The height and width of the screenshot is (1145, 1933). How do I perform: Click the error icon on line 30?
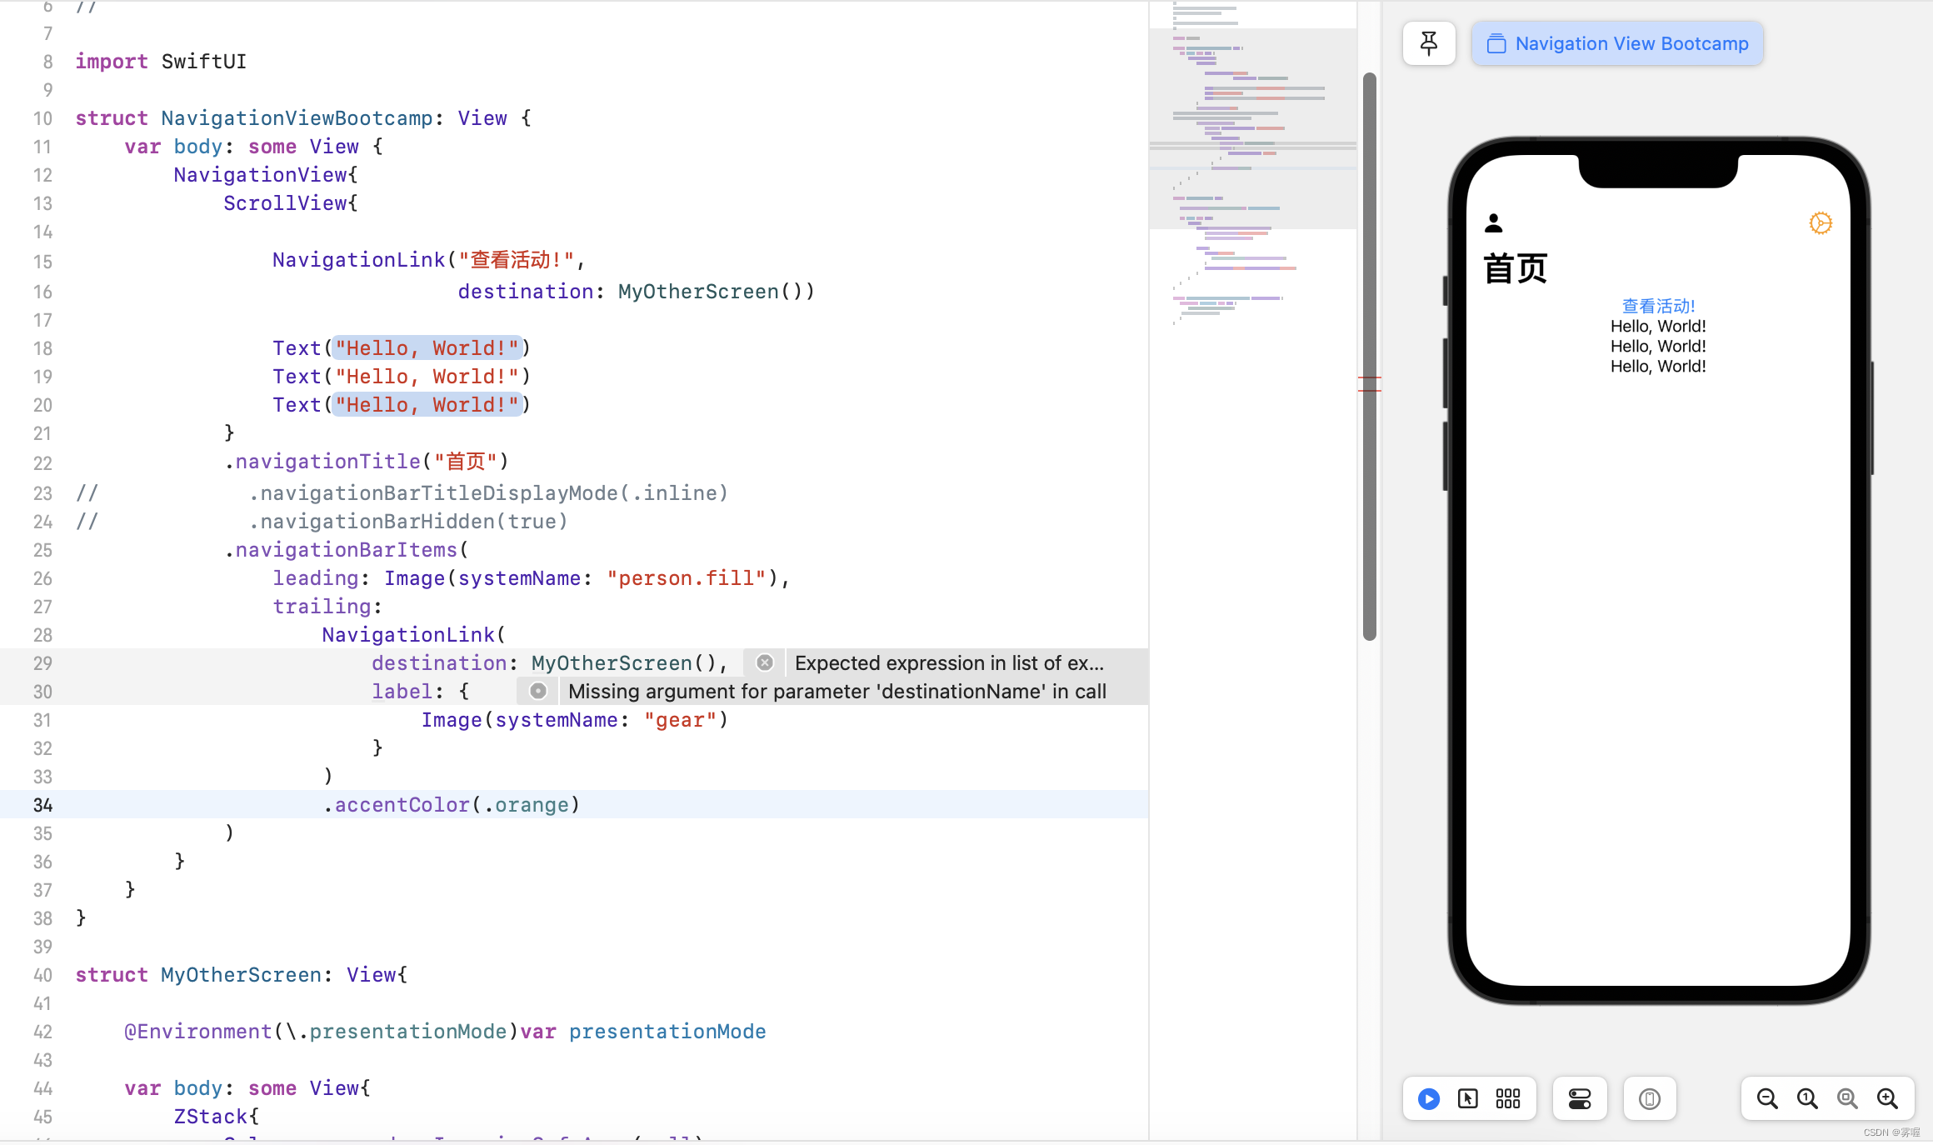tap(538, 691)
